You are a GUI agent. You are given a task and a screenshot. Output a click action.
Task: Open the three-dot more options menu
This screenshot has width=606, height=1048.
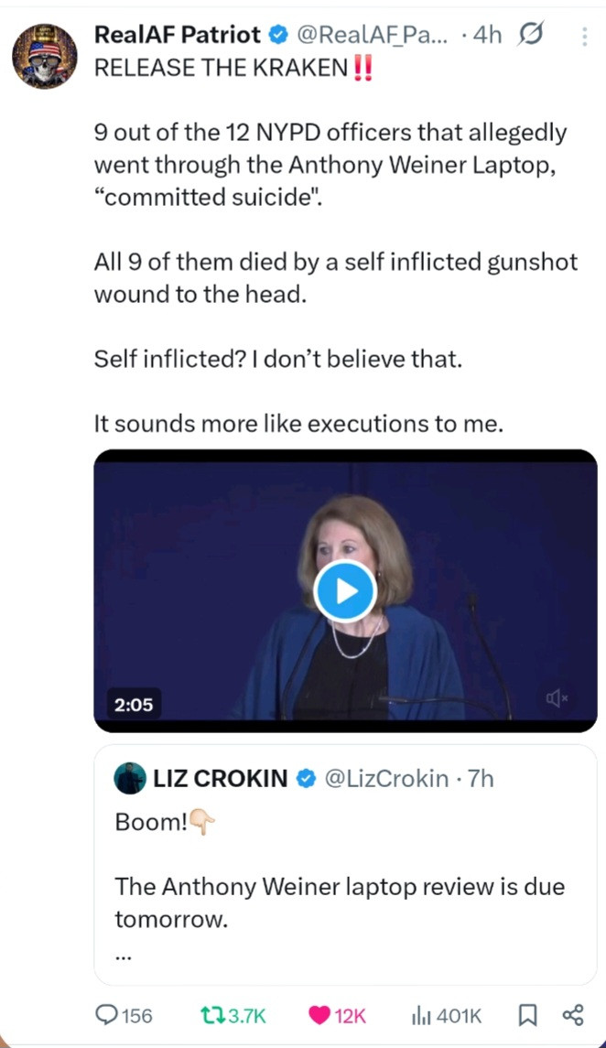[x=585, y=37]
